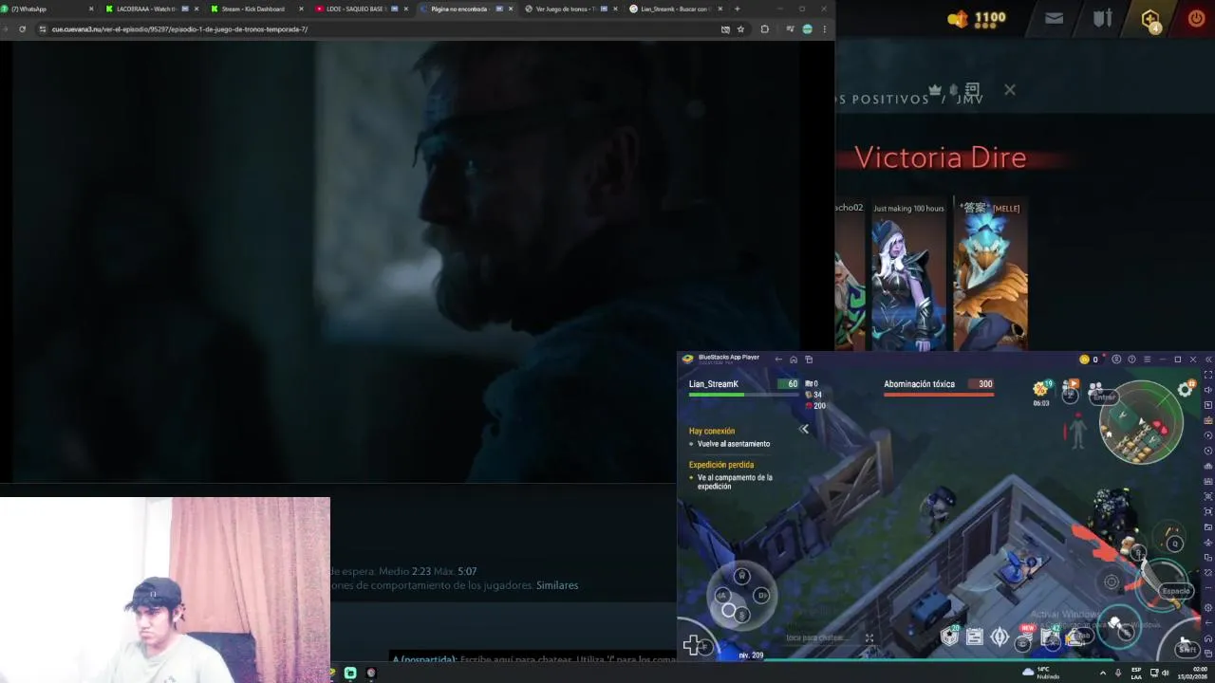Open the game quest log list icon

(975, 637)
